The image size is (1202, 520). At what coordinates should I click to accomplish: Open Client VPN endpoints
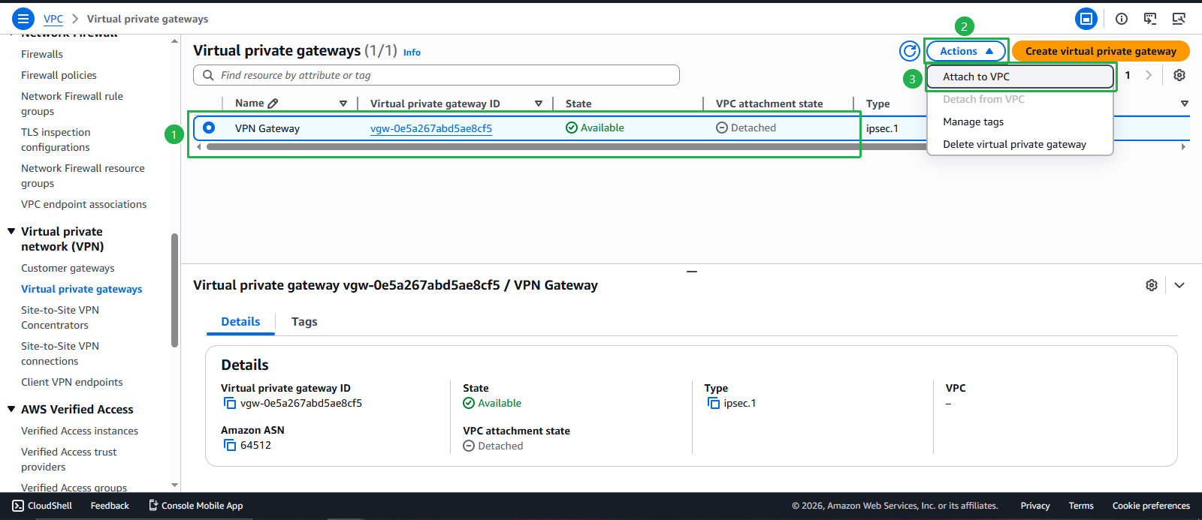pos(72,382)
